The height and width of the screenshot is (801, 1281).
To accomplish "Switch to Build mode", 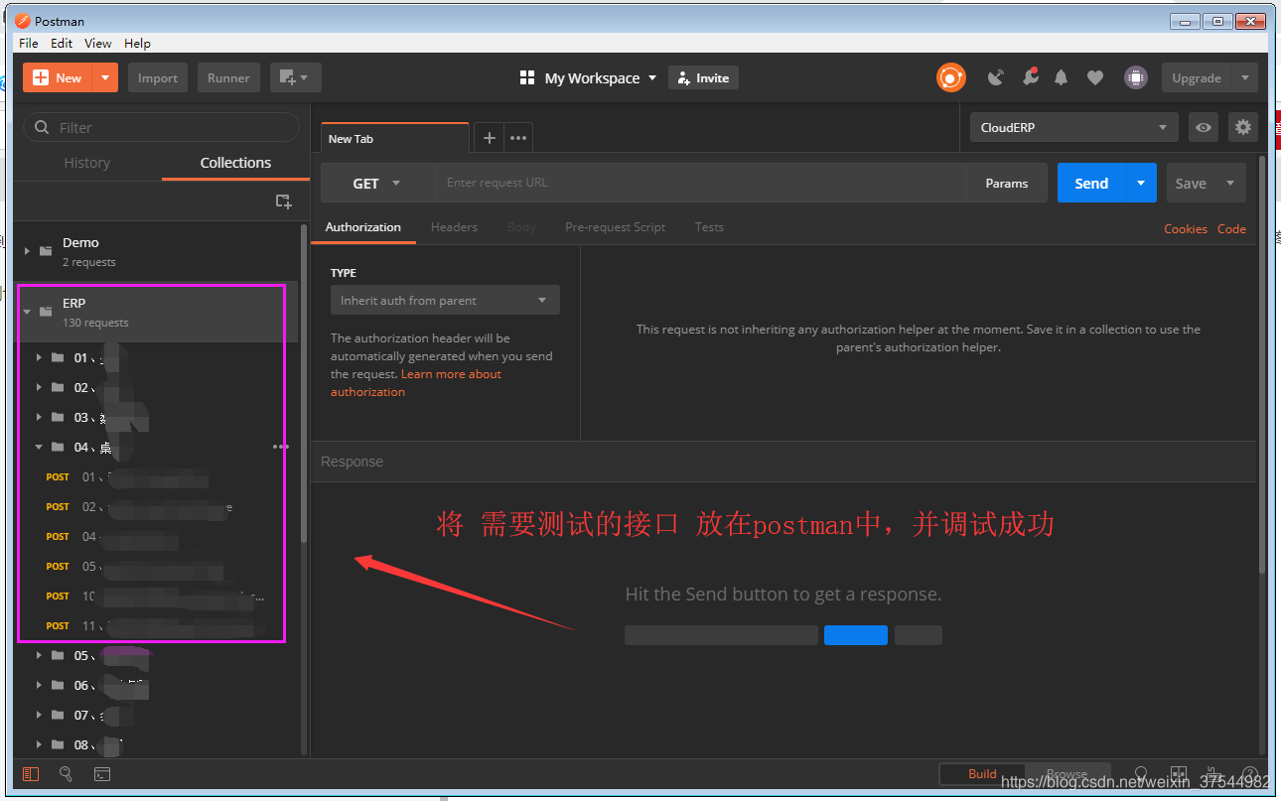I will (x=982, y=774).
